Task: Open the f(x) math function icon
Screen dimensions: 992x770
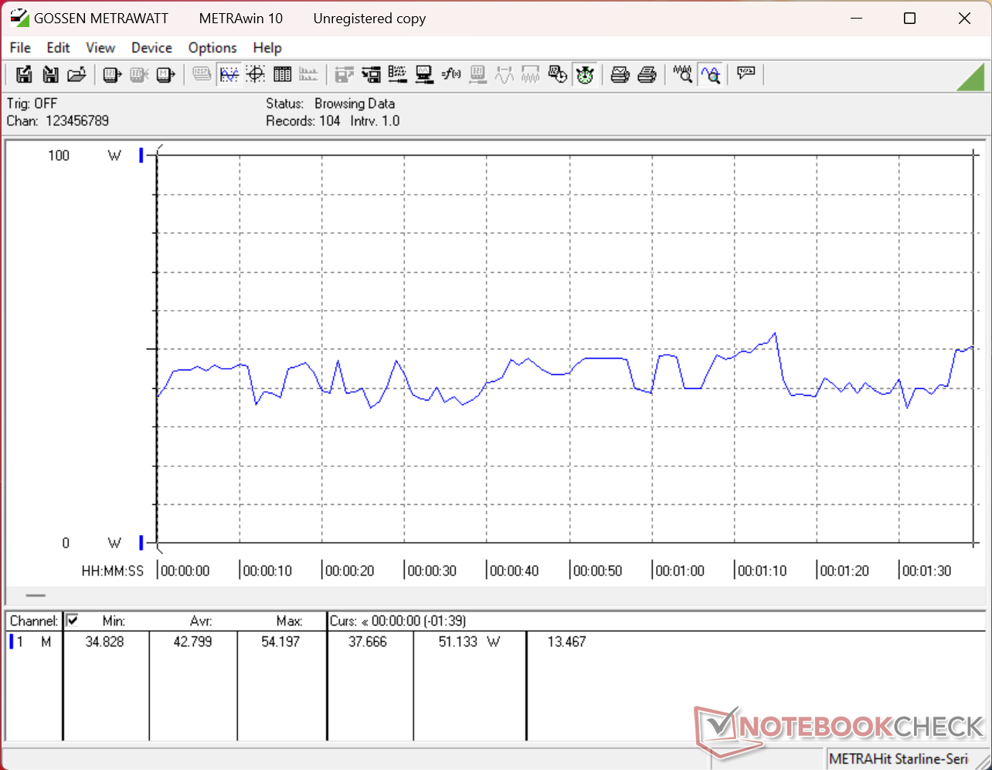Action: [x=451, y=75]
